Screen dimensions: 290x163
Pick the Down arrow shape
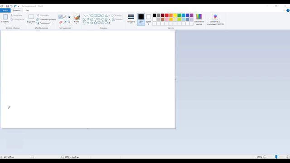[x=84, y=23]
